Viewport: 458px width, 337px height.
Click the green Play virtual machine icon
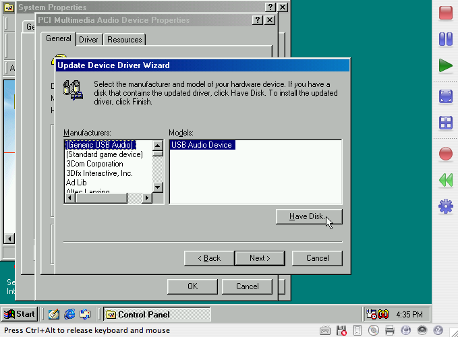pos(445,65)
